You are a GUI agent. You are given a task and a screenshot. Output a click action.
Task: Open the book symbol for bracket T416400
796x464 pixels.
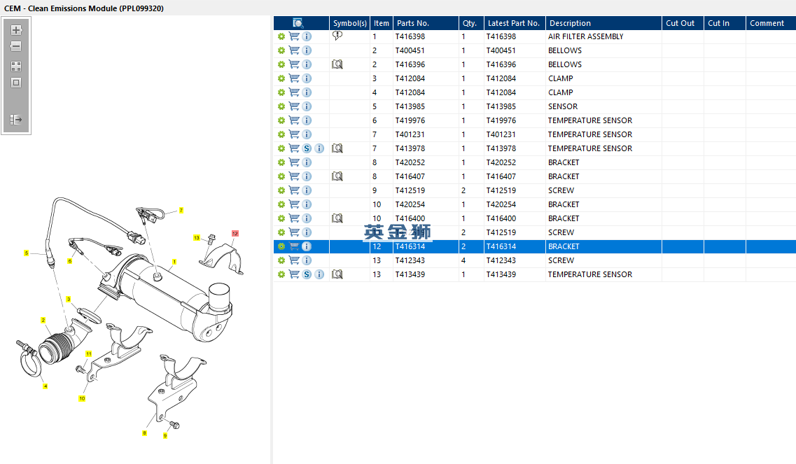point(337,218)
